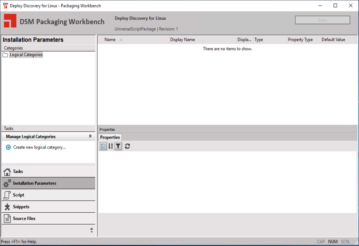Switch to the Properties tab
This screenshot has width=359, height=246.
click(x=110, y=137)
